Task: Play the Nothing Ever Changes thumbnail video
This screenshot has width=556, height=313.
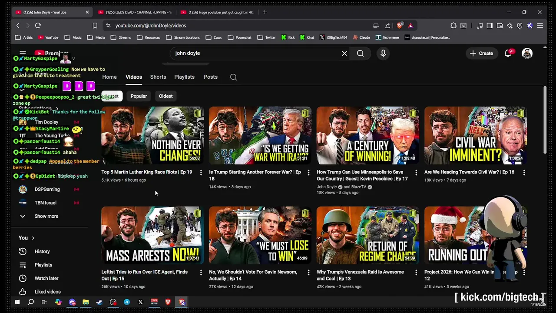Action: [x=152, y=136]
